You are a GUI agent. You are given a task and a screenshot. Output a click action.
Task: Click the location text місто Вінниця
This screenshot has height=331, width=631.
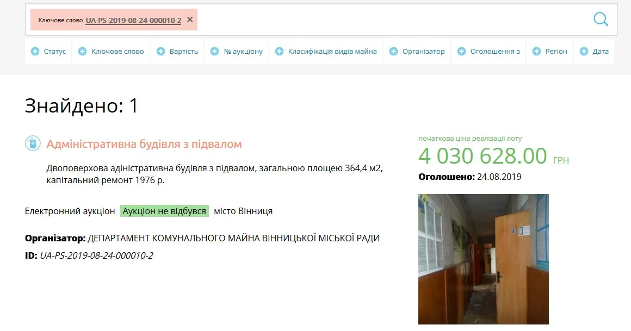tap(243, 211)
